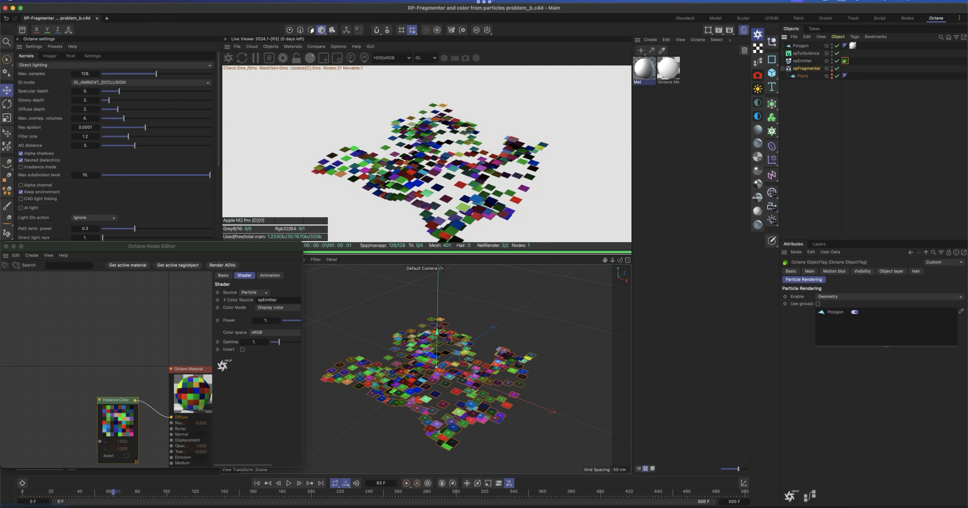The width and height of the screenshot is (968, 508).
Task: Enable the Irradiance mode checkbox
Action: coord(21,167)
